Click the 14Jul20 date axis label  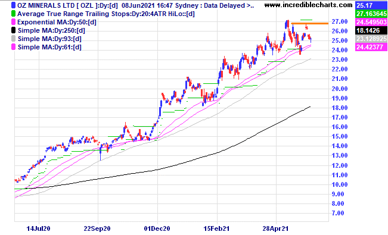[x=38, y=228]
